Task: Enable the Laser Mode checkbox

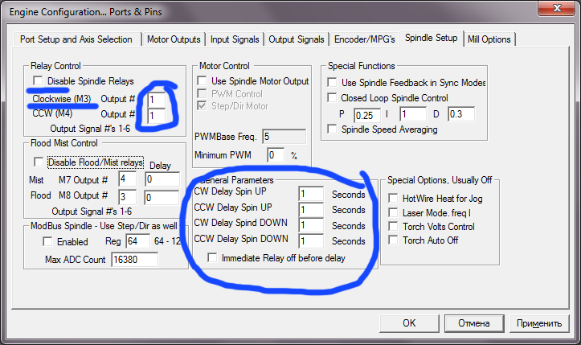Action: point(392,212)
